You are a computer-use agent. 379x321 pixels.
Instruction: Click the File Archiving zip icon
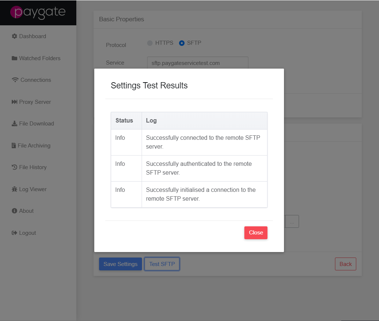(x=14, y=146)
